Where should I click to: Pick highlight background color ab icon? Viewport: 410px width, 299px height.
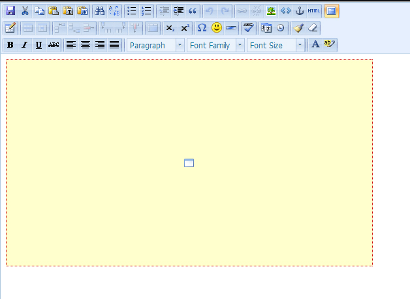(330, 45)
